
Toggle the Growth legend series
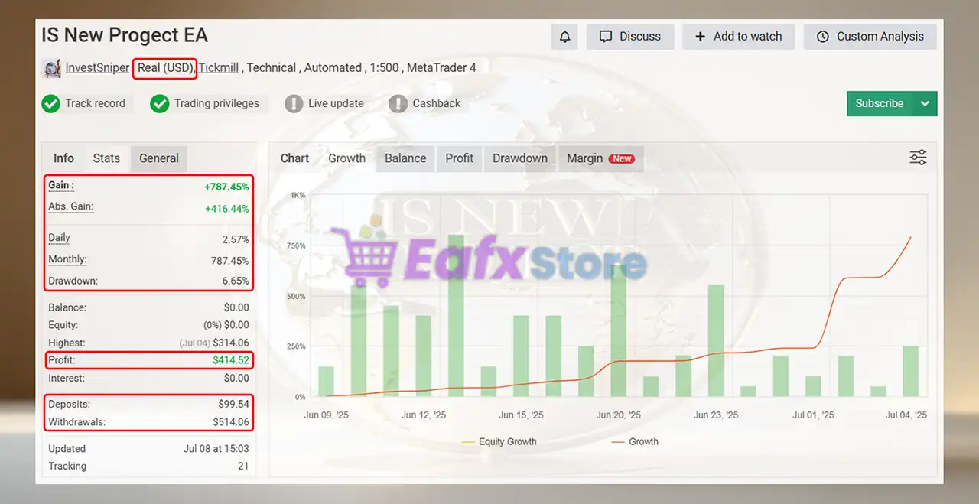[635, 442]
